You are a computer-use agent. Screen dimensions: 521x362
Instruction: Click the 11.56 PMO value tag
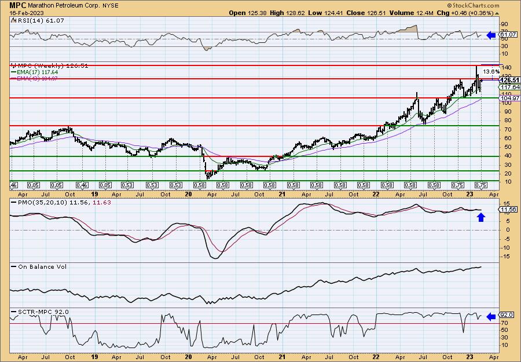[x=508, y=210]
